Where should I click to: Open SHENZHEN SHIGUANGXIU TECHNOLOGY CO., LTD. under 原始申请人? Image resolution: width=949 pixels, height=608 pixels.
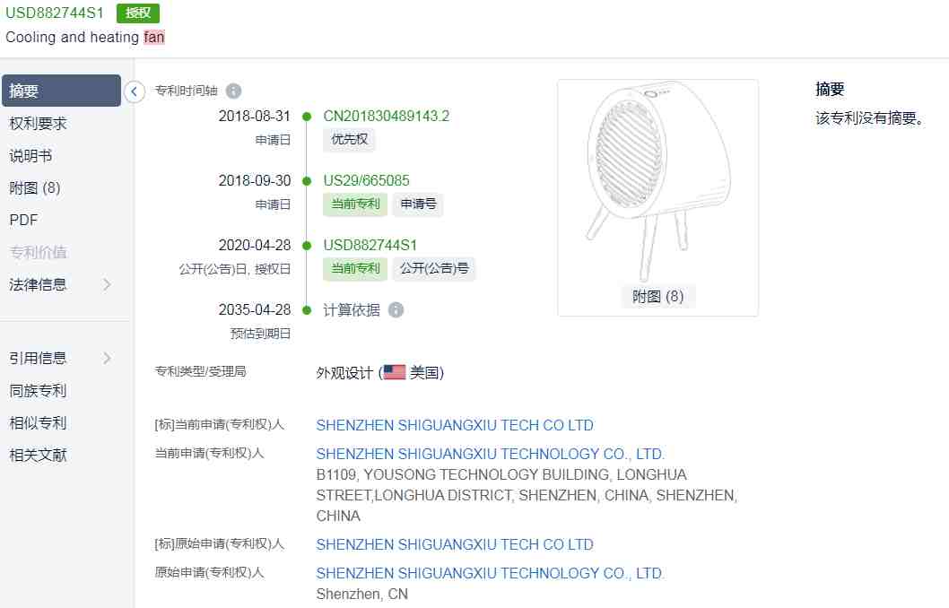(x=491, y=573)
